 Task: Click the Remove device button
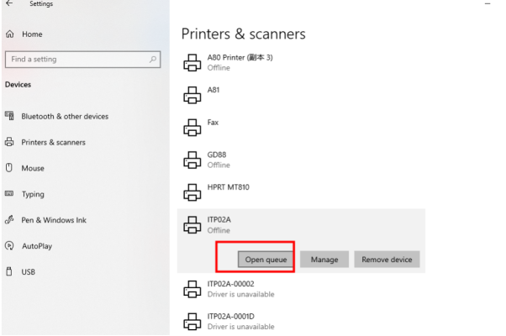[387, 260]
